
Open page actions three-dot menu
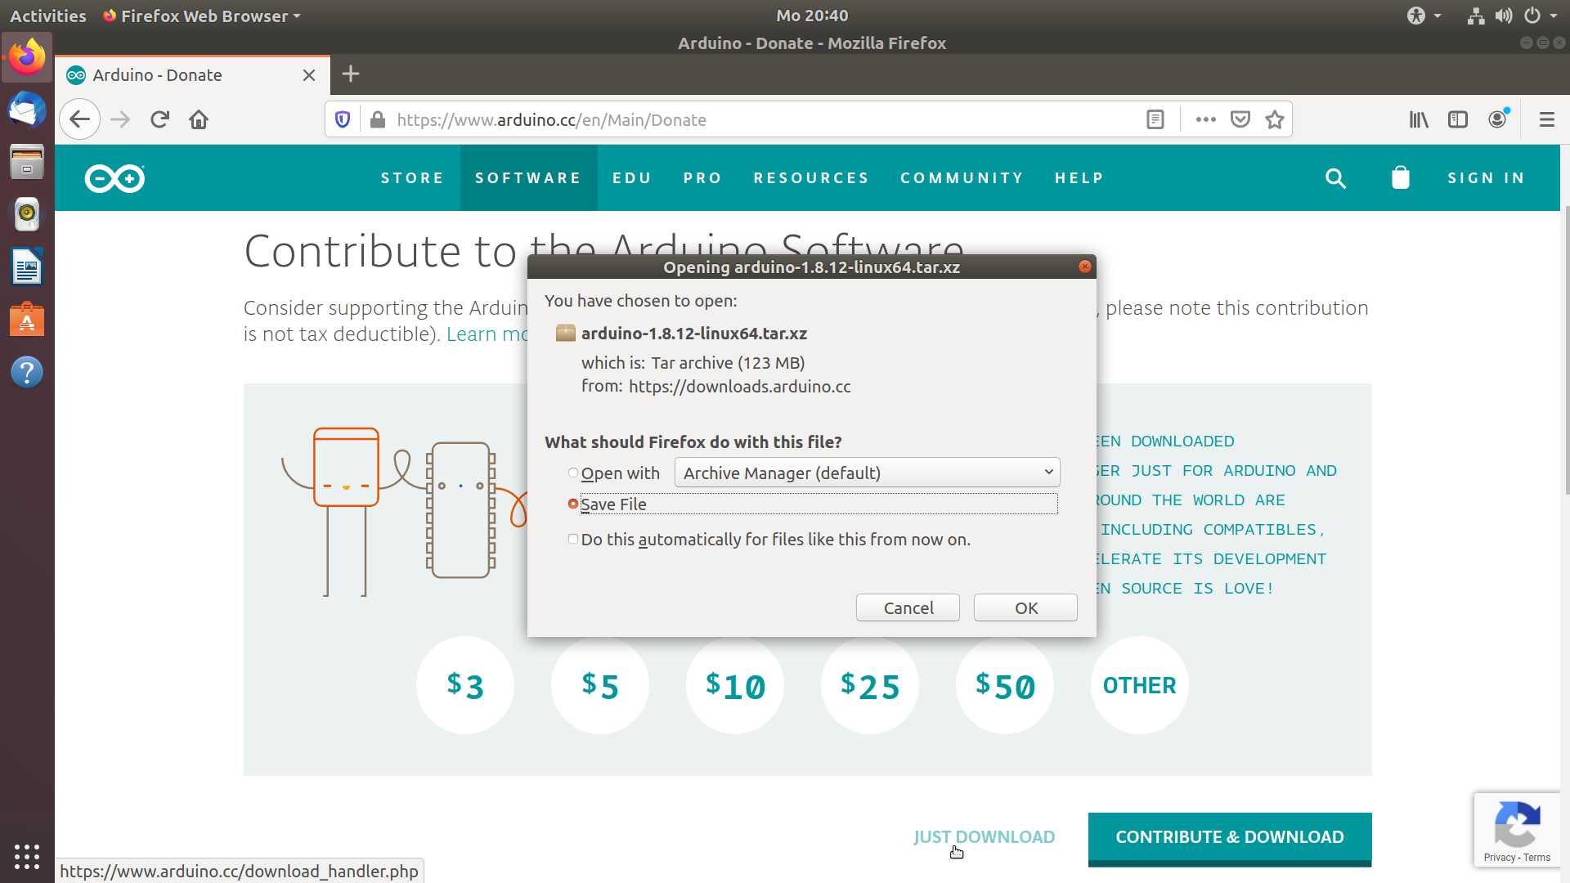pyautogui.click(x=1205, y=119)
